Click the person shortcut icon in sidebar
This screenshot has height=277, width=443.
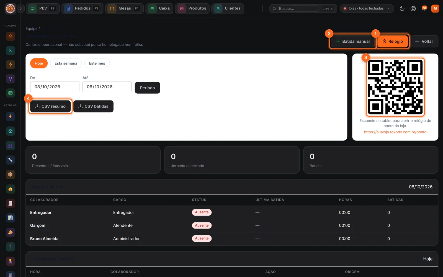tap(10, 50)
